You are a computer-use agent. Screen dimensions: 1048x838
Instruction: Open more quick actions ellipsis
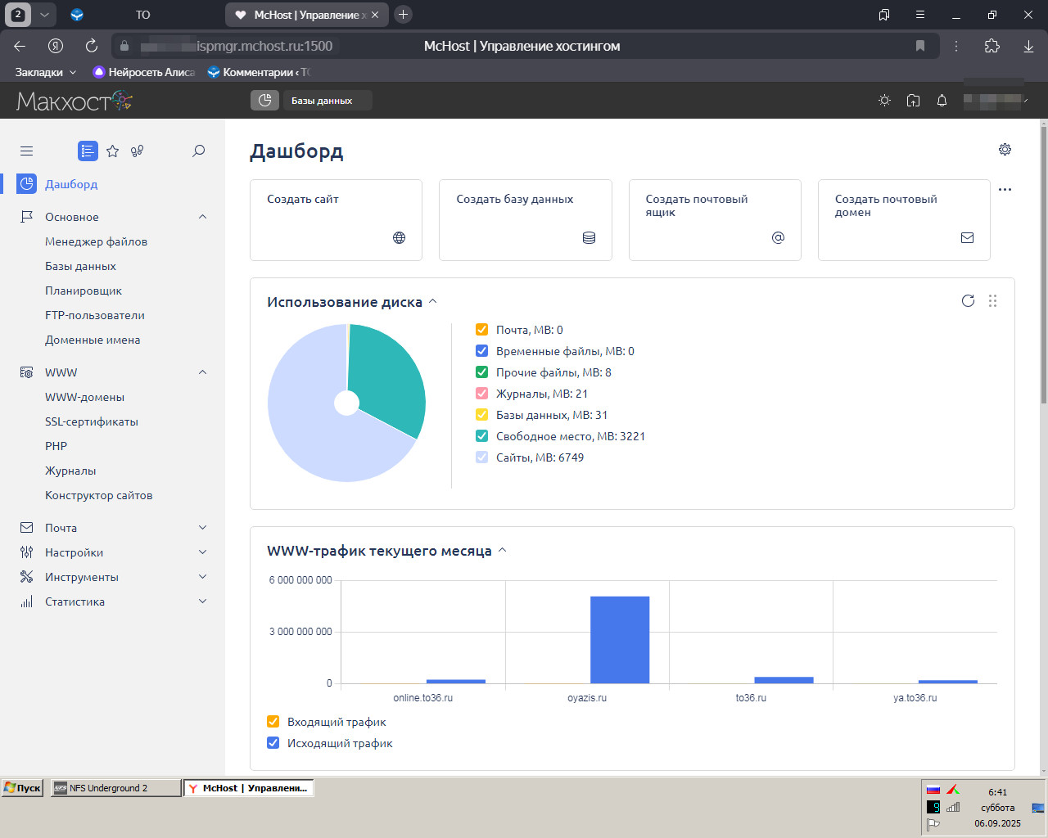(1005, 189)
